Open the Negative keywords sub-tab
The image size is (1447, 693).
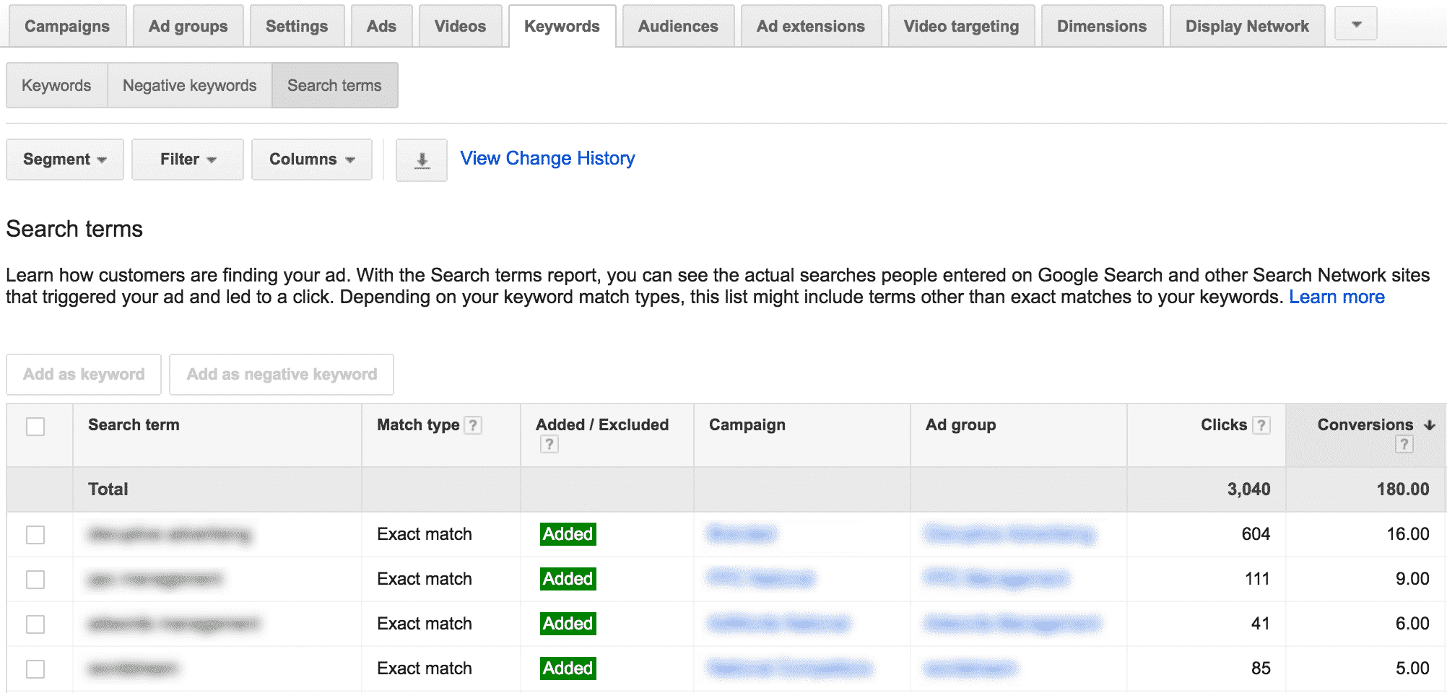point(189,86)
